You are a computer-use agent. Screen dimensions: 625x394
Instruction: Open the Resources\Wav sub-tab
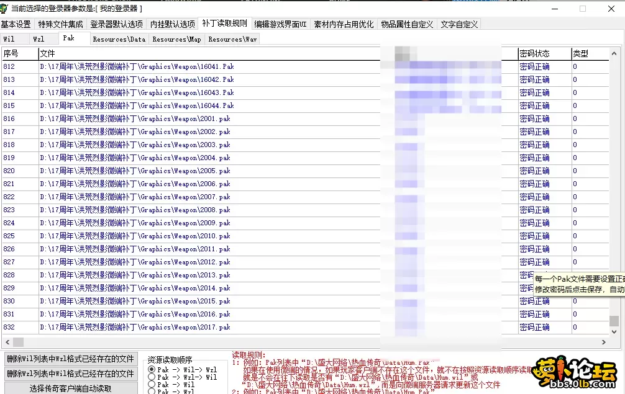pos(232,39)
